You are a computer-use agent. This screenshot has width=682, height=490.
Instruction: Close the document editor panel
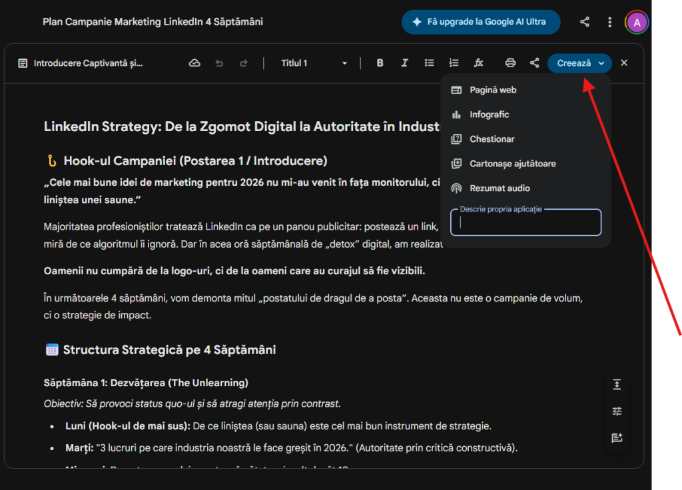[x=624, y=63]
